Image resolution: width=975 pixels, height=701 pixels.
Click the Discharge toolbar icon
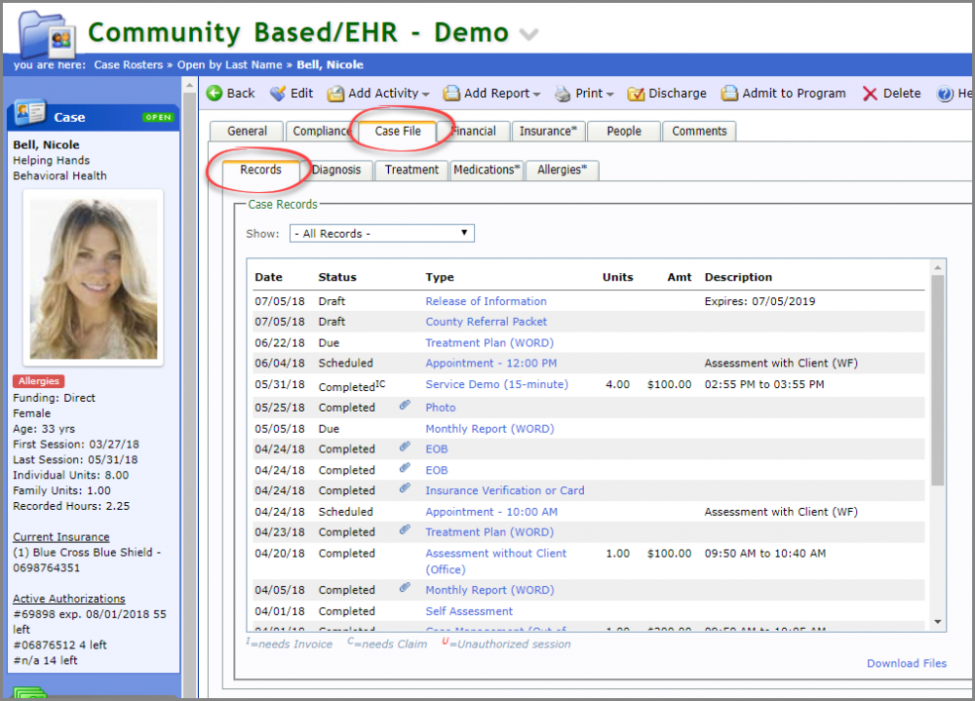click(x=636, y=94)
